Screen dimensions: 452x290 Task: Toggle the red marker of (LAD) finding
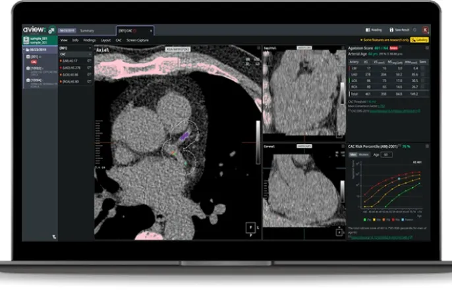[x=61, y=68]
